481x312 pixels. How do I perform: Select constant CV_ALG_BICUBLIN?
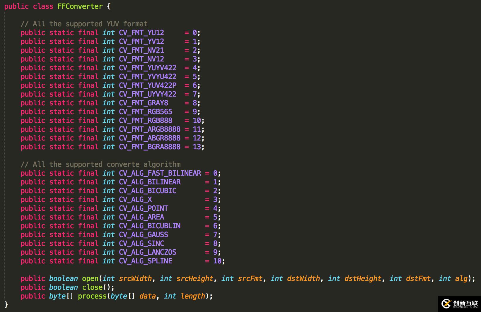(150, 226)
